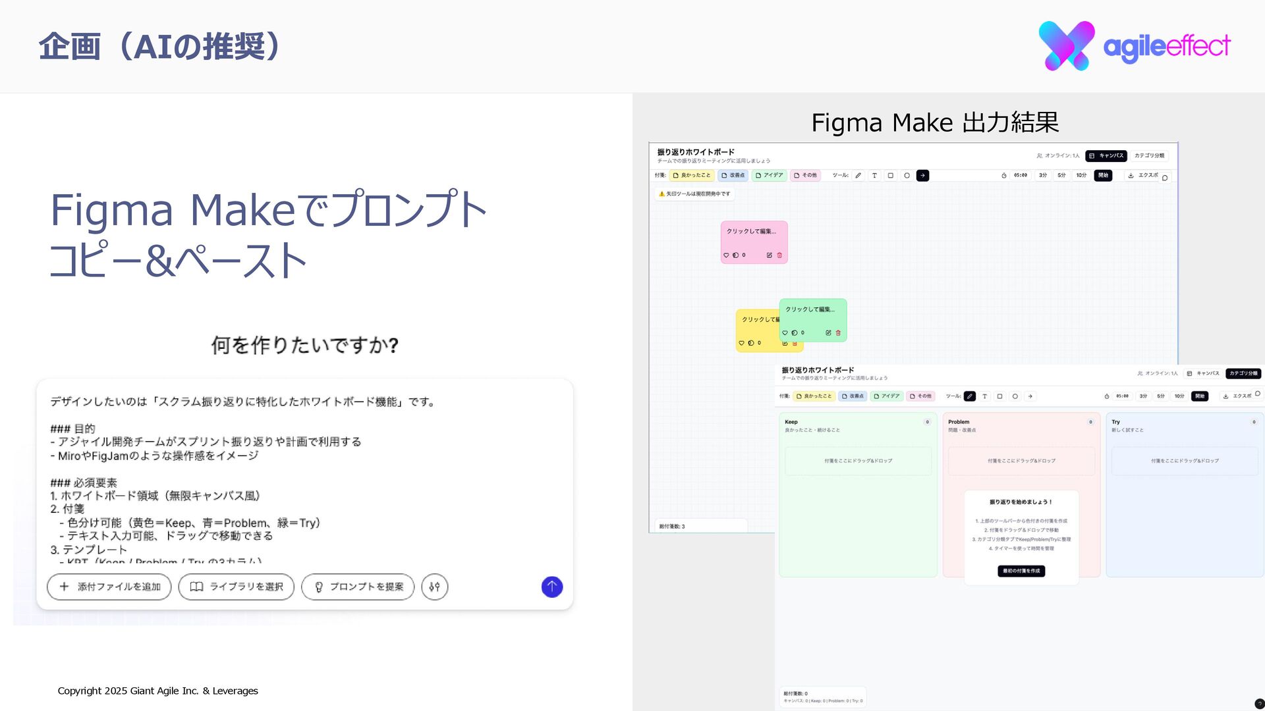The width and height of the screenshot is (1265, 711).
Task: Switch to キャンバス tab in lower whiteboard
Action: [x=1203, y=373]
